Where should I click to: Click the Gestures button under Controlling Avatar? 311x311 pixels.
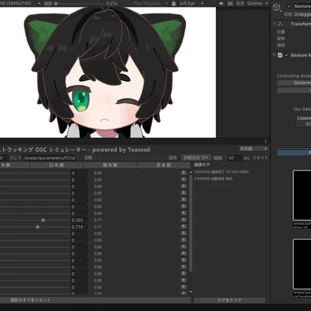coord(294,83)
